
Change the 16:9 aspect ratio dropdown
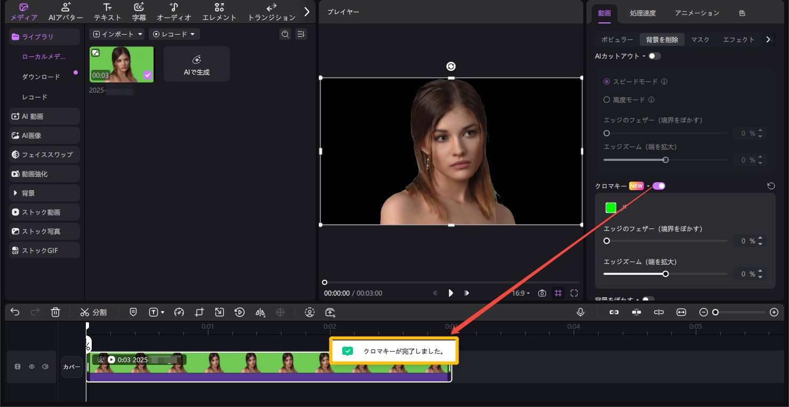coord(521,293)
